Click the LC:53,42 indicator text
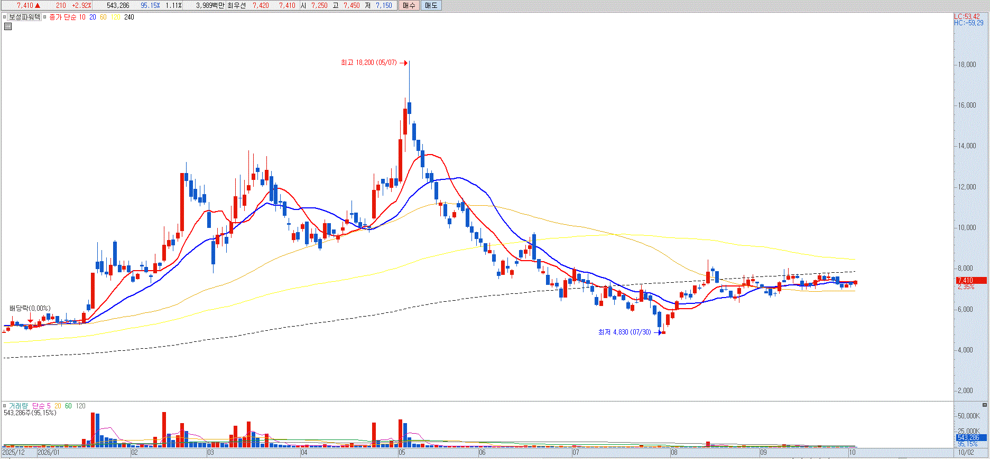 (x=967, y=16)
